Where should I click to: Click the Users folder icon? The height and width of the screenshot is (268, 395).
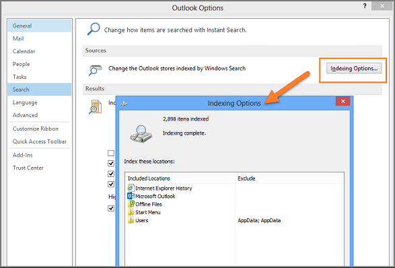tap(131, 220)
